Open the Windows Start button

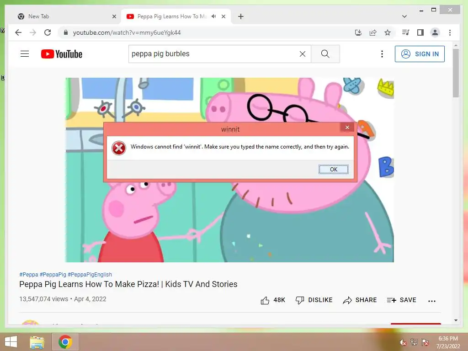[x=11, y=342]
